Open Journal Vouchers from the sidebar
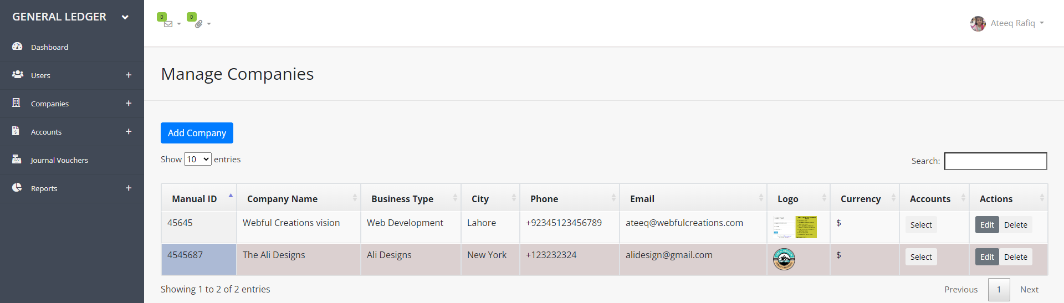 (59, 160)
